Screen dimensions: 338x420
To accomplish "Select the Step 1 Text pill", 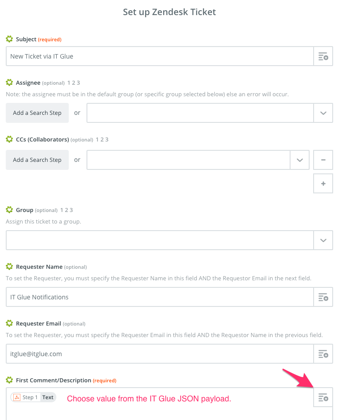I will 33,397.
